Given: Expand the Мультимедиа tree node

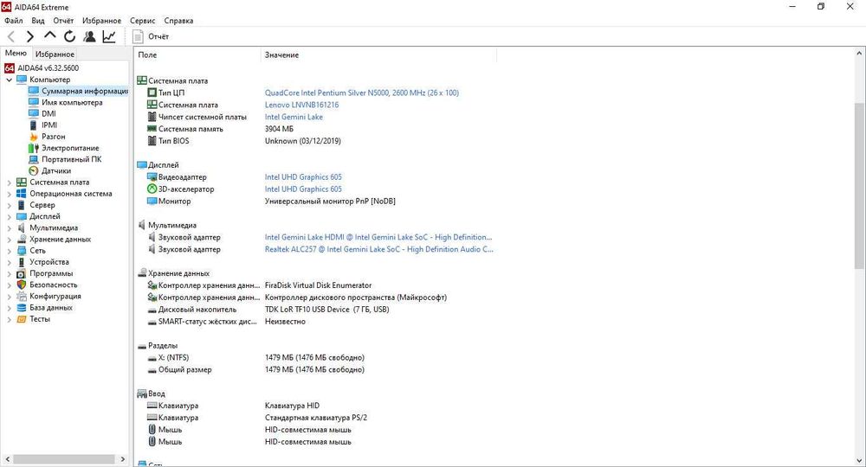Looking at the screenshot, I should tap(9, 228).
